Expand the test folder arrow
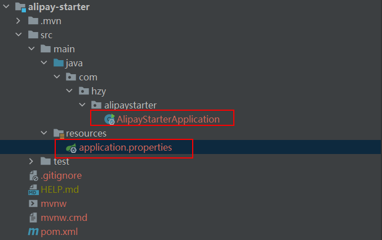Image resolution: width=382 pixels, height=240 pixels. point(32,162)
